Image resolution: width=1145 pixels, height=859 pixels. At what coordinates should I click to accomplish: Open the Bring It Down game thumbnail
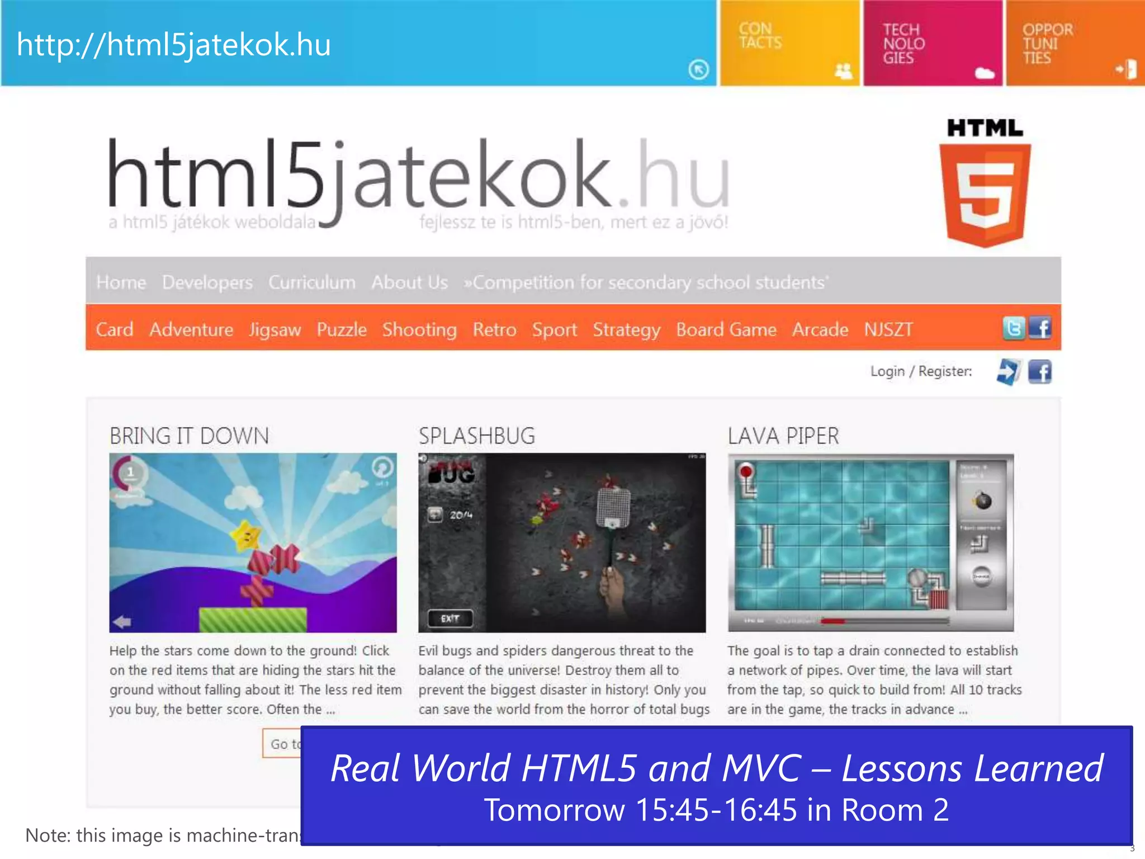pos(253,542)
